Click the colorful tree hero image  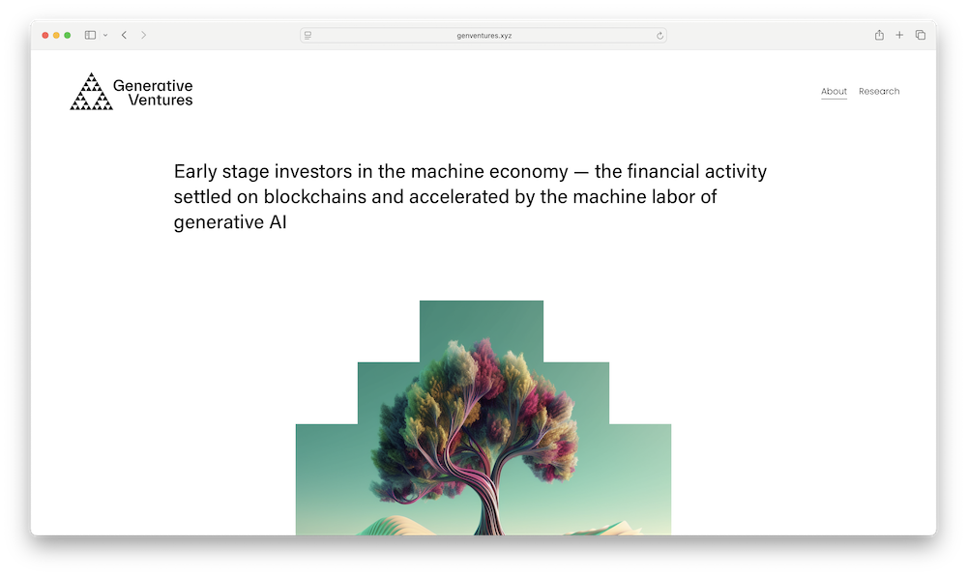(x=483, y=418)
